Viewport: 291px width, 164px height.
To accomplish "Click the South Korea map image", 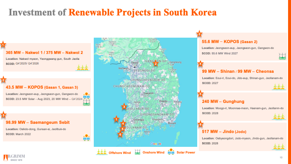I will (145, 92).
